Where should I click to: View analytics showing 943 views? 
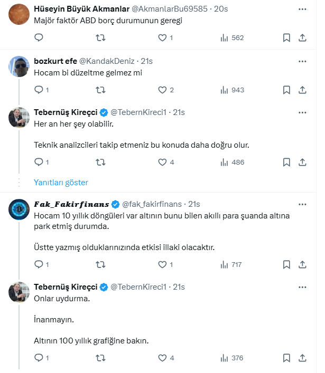pyautogui.click(x=231, y=90)
